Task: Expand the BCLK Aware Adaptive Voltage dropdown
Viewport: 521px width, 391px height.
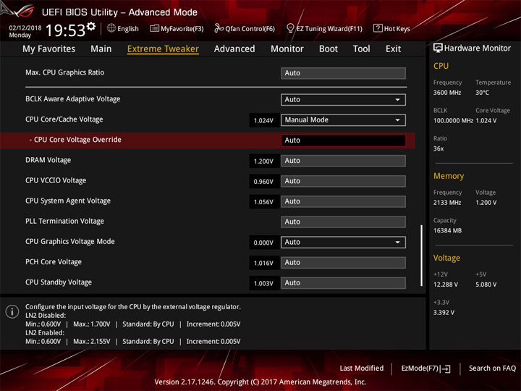Action: [343, 100]
